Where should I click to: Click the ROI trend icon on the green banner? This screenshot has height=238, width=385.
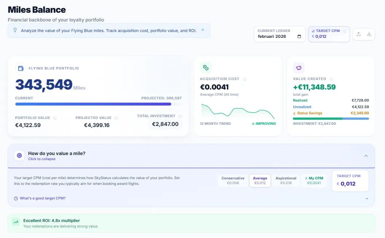[x=15, y=221]
